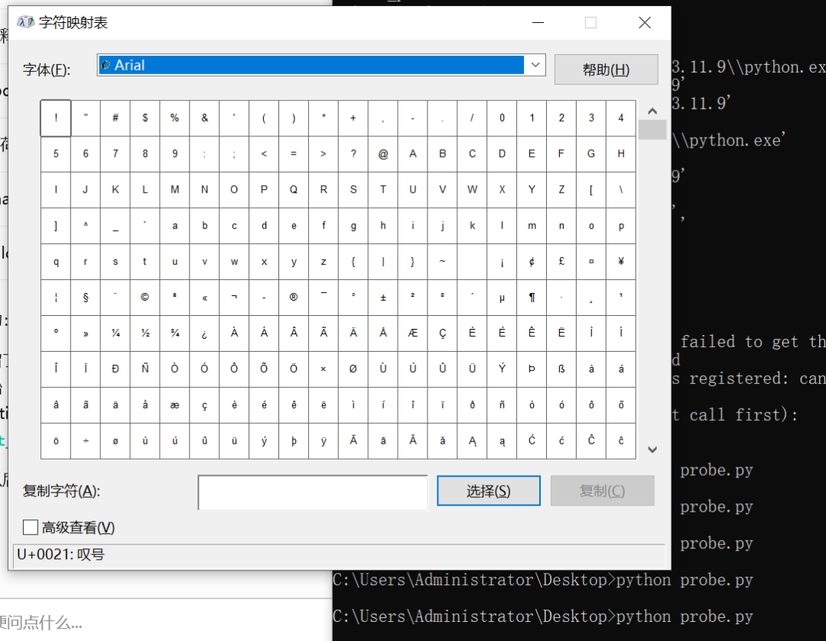Select the sharp s ß cell
Screen dimensions: 826x641
[x=561, y=369]
